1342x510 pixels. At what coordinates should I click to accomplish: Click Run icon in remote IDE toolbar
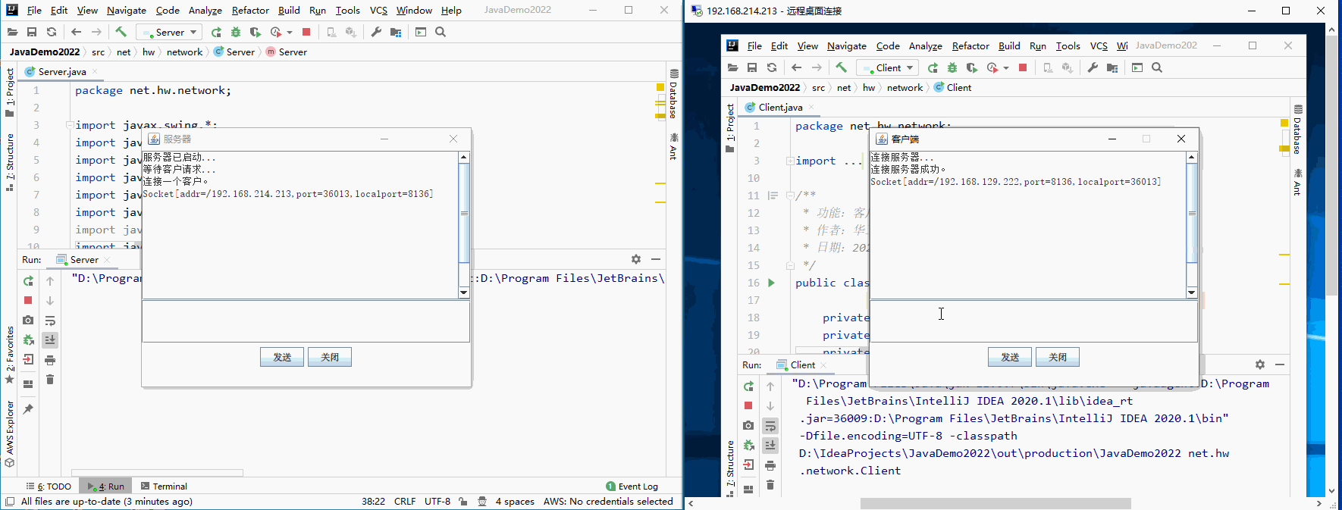pyautogui.click(x=933, y=67)
